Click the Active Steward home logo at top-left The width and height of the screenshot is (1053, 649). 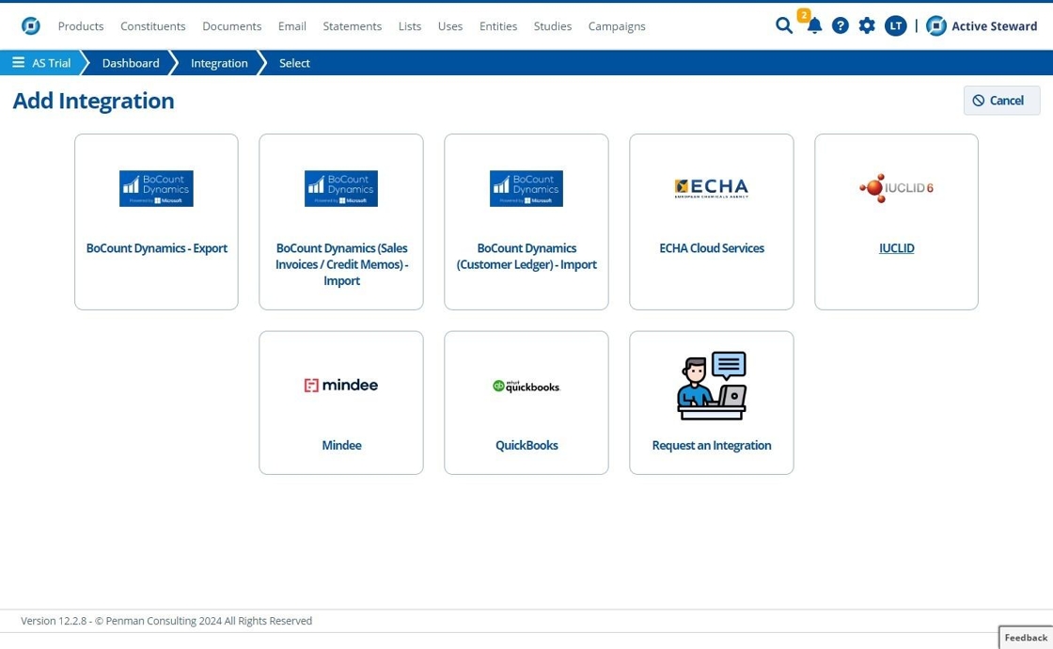click(x=30, y=25)
